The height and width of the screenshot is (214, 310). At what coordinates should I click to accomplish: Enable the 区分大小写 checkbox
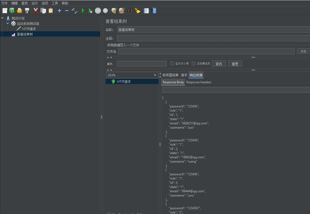(172, 63)
